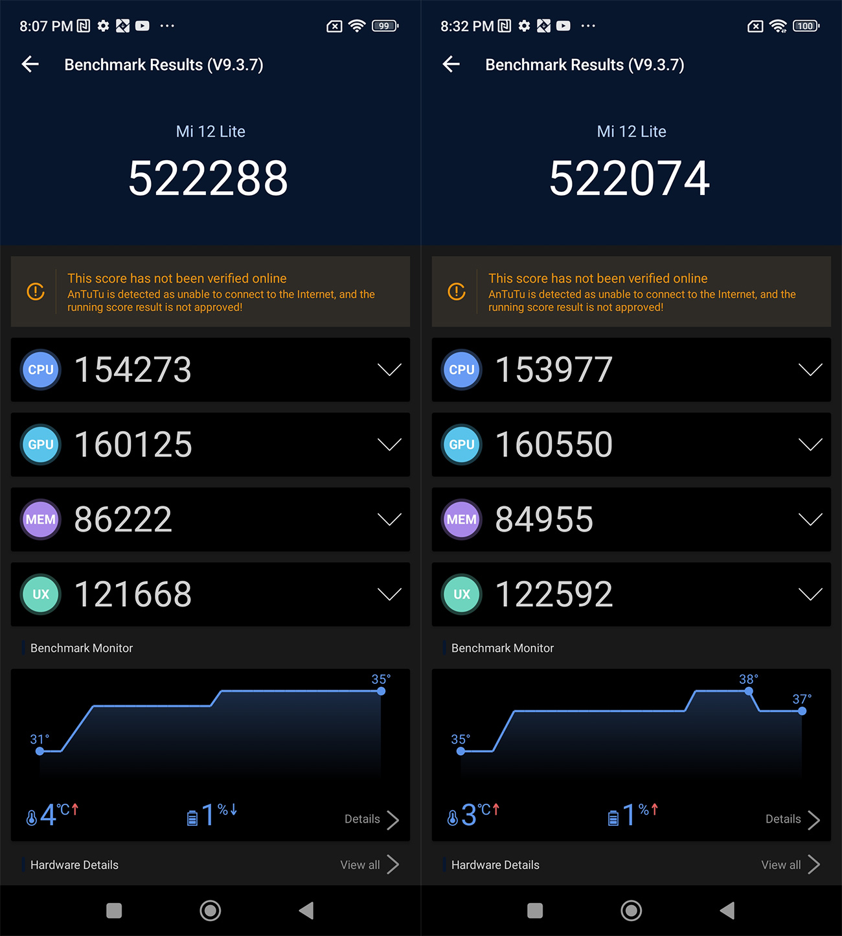This screenshot has height=936, width=842.
Task: Tap right 'This score has not been verified online'
Action: pos(598,278)
